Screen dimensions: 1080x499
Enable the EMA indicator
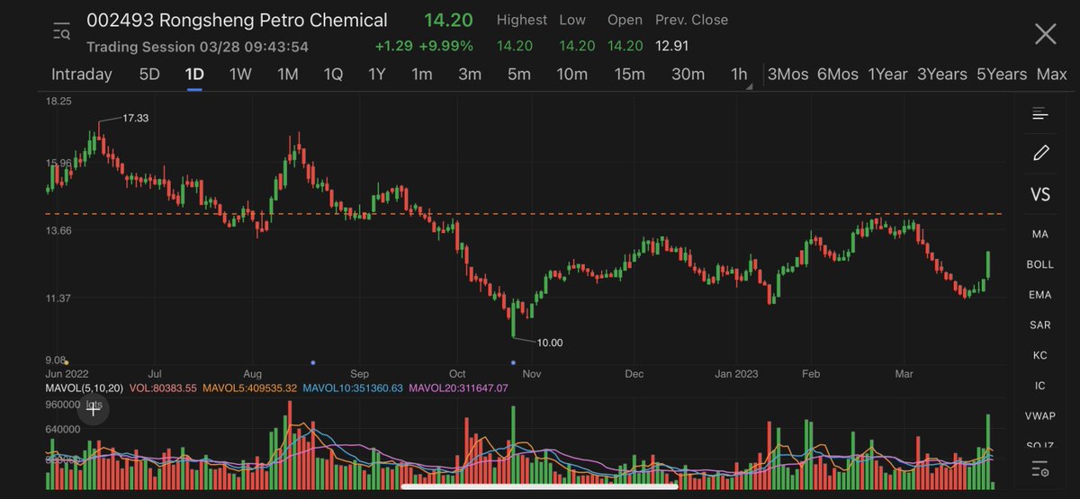coord(1040,295)
